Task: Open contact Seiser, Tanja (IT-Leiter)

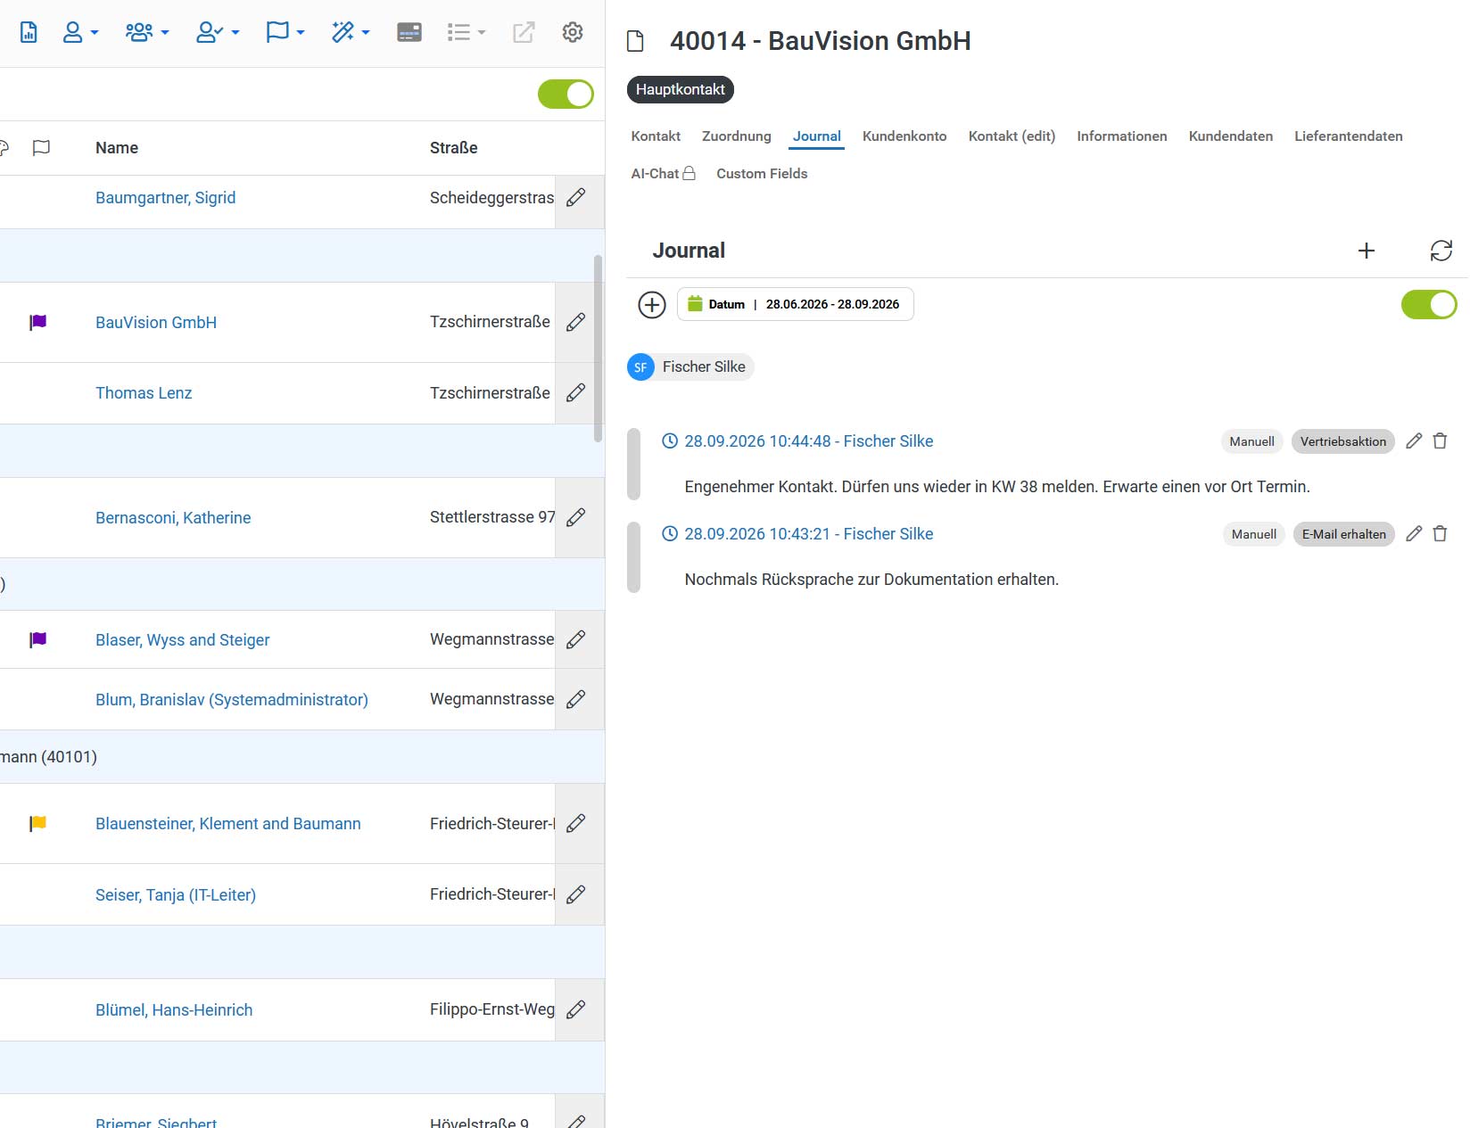Action: [176, 894]
